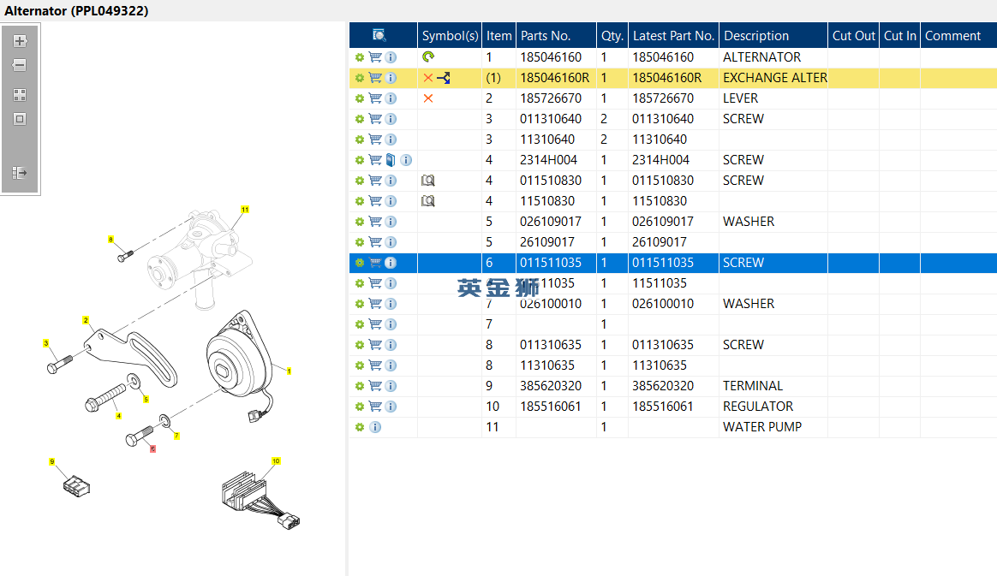This screenshot has height=576, width=997.
Task: Select callout 8 near top screw
Action: coord(110,240)
